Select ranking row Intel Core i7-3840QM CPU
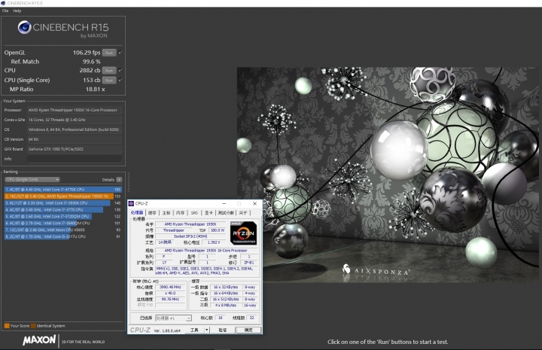Viewport: 542px width, 350px height. [x=63, y=223]
